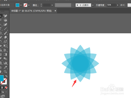
Task: Select the Gradient tool
Action: click(5, 54)
